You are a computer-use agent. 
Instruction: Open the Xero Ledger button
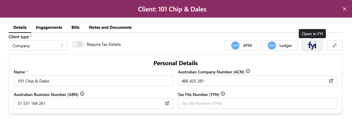pyautogui.click(x=279, y=45)
